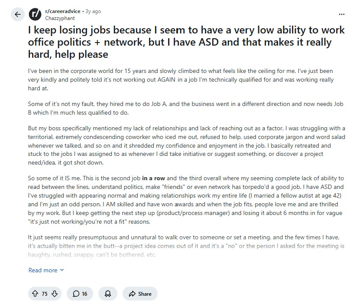Click the vote count showing 75
The width and height of the screenshot is (353, 304).
pyautogui.click(x=45, y=294)
